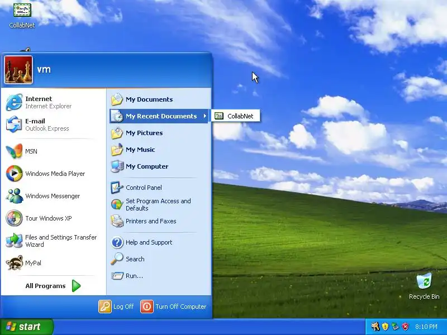The height and width of the screenshot is (335, 447).
Task: Click the vm user account picture
Action: click(18, 70)
